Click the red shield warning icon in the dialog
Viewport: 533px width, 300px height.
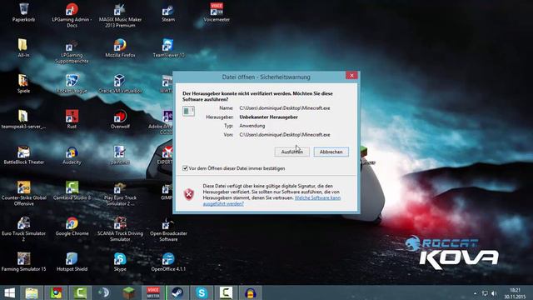189,194
